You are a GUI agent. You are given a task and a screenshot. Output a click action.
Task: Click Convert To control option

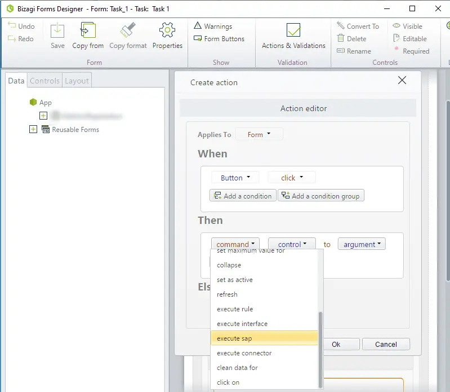pyautogui.click(x=358, y=26)
